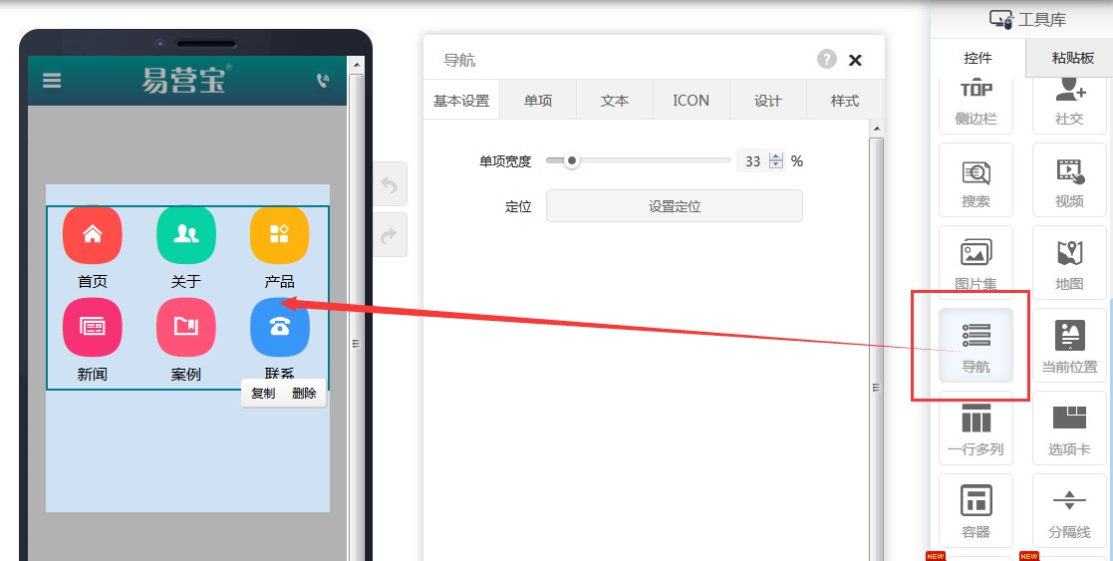Viewport: 1113px width, 561px height.
Task: Switch to the 样式 tab
Action: click(x=845, y=100)
